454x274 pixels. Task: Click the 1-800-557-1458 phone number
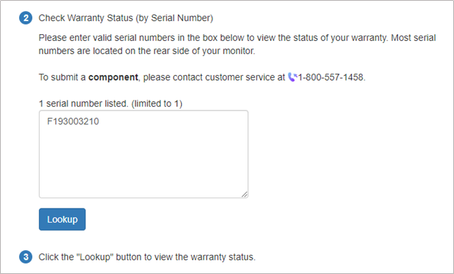click(331, 77)
